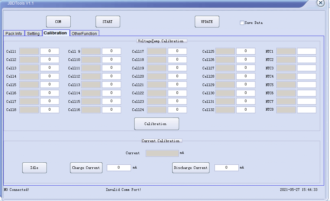Click the UPDATE button
This screenshot has width=330, height=201.
207,22
